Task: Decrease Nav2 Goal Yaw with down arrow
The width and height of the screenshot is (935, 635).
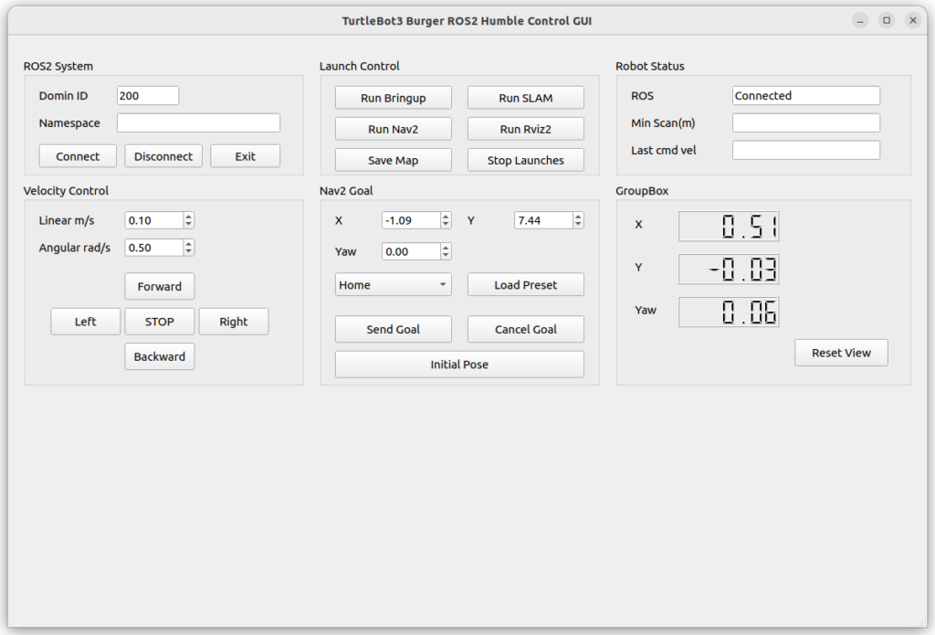Action: (446, 256)
